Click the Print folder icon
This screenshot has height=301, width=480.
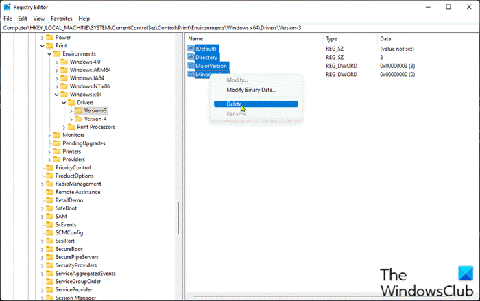coord(49,46)
